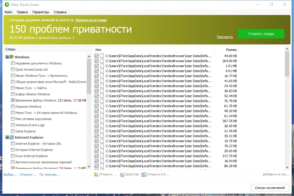This screenshot has height=196, width=294.
Task: Uncheck the file row sized 70.79 KB
Action: tap(96, 101)
